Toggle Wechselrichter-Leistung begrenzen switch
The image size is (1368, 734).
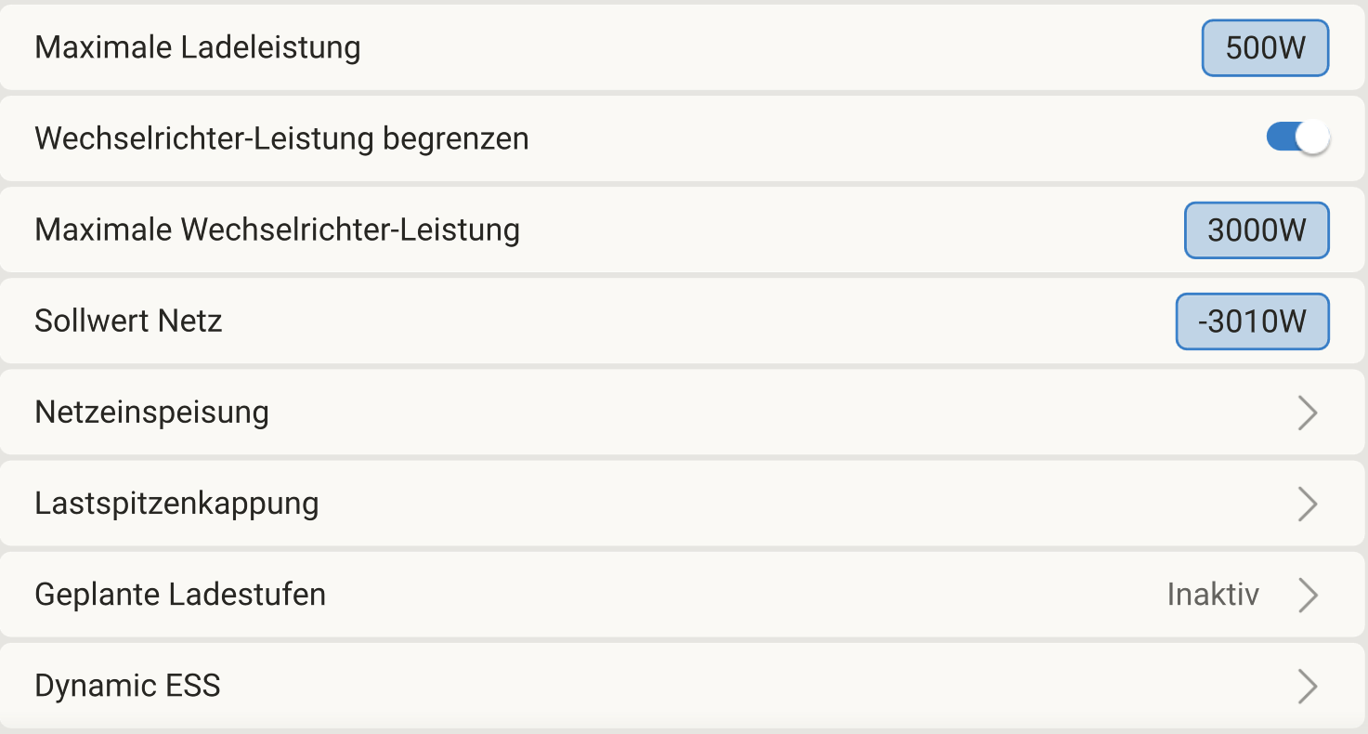1297,138
